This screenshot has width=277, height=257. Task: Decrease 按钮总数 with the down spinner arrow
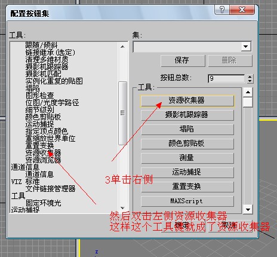click(250, 81)
